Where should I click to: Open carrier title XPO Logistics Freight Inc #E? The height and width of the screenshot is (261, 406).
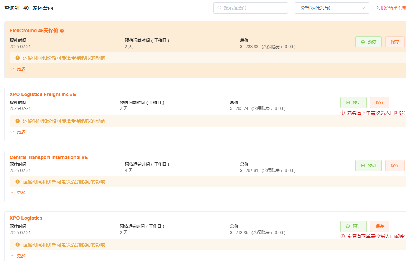[x=43, y=94]
